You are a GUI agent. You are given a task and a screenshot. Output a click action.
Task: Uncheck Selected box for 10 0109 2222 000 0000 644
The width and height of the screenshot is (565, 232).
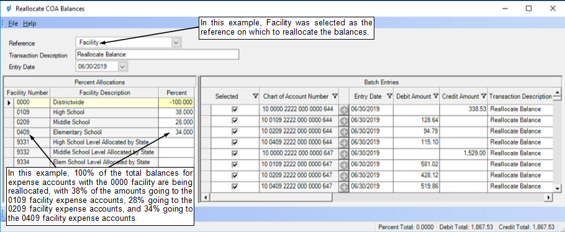pyautogui.click(x=235, y=121)
